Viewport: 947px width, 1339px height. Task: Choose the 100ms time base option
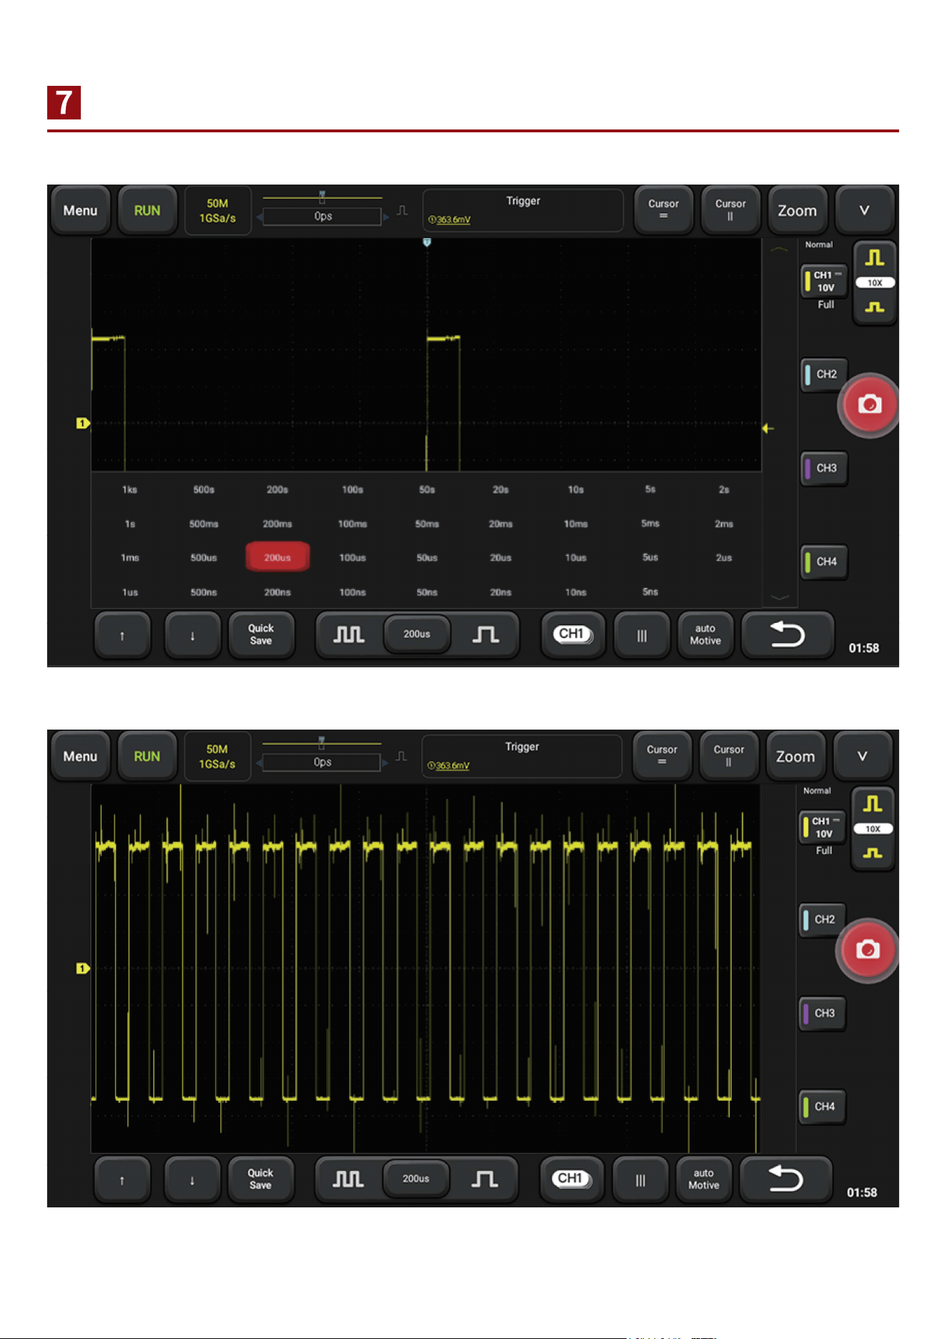pyautogui.click(x=353, y=524)
